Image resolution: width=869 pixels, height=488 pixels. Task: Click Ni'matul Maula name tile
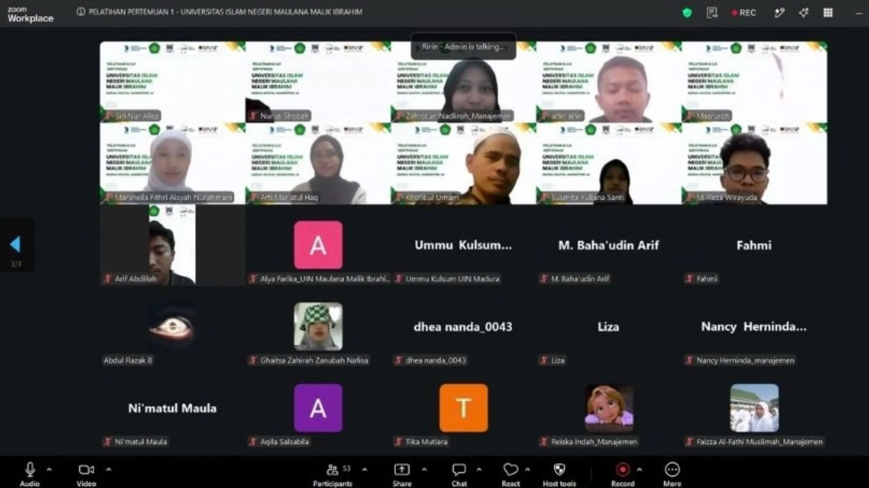[x=172, y=408]
